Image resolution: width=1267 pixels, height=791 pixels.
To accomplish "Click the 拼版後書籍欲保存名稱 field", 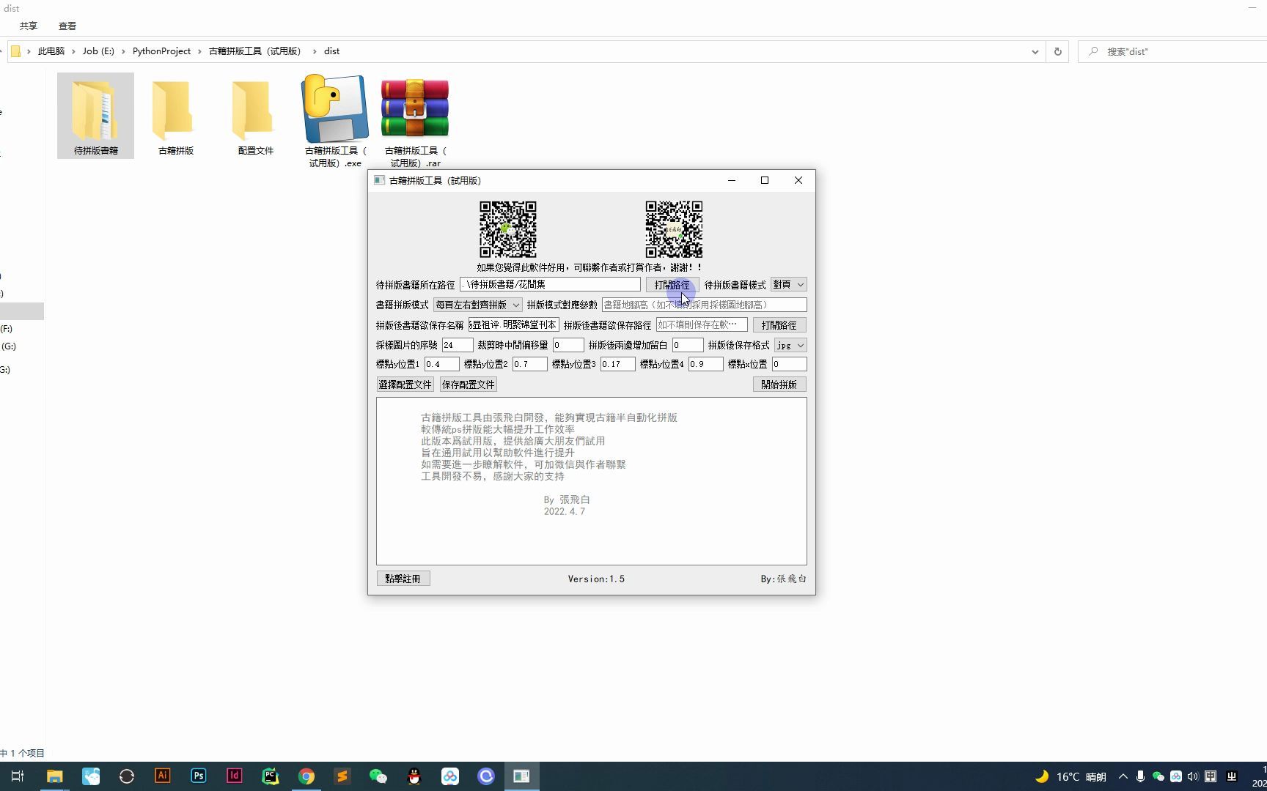I will point(513,325).
